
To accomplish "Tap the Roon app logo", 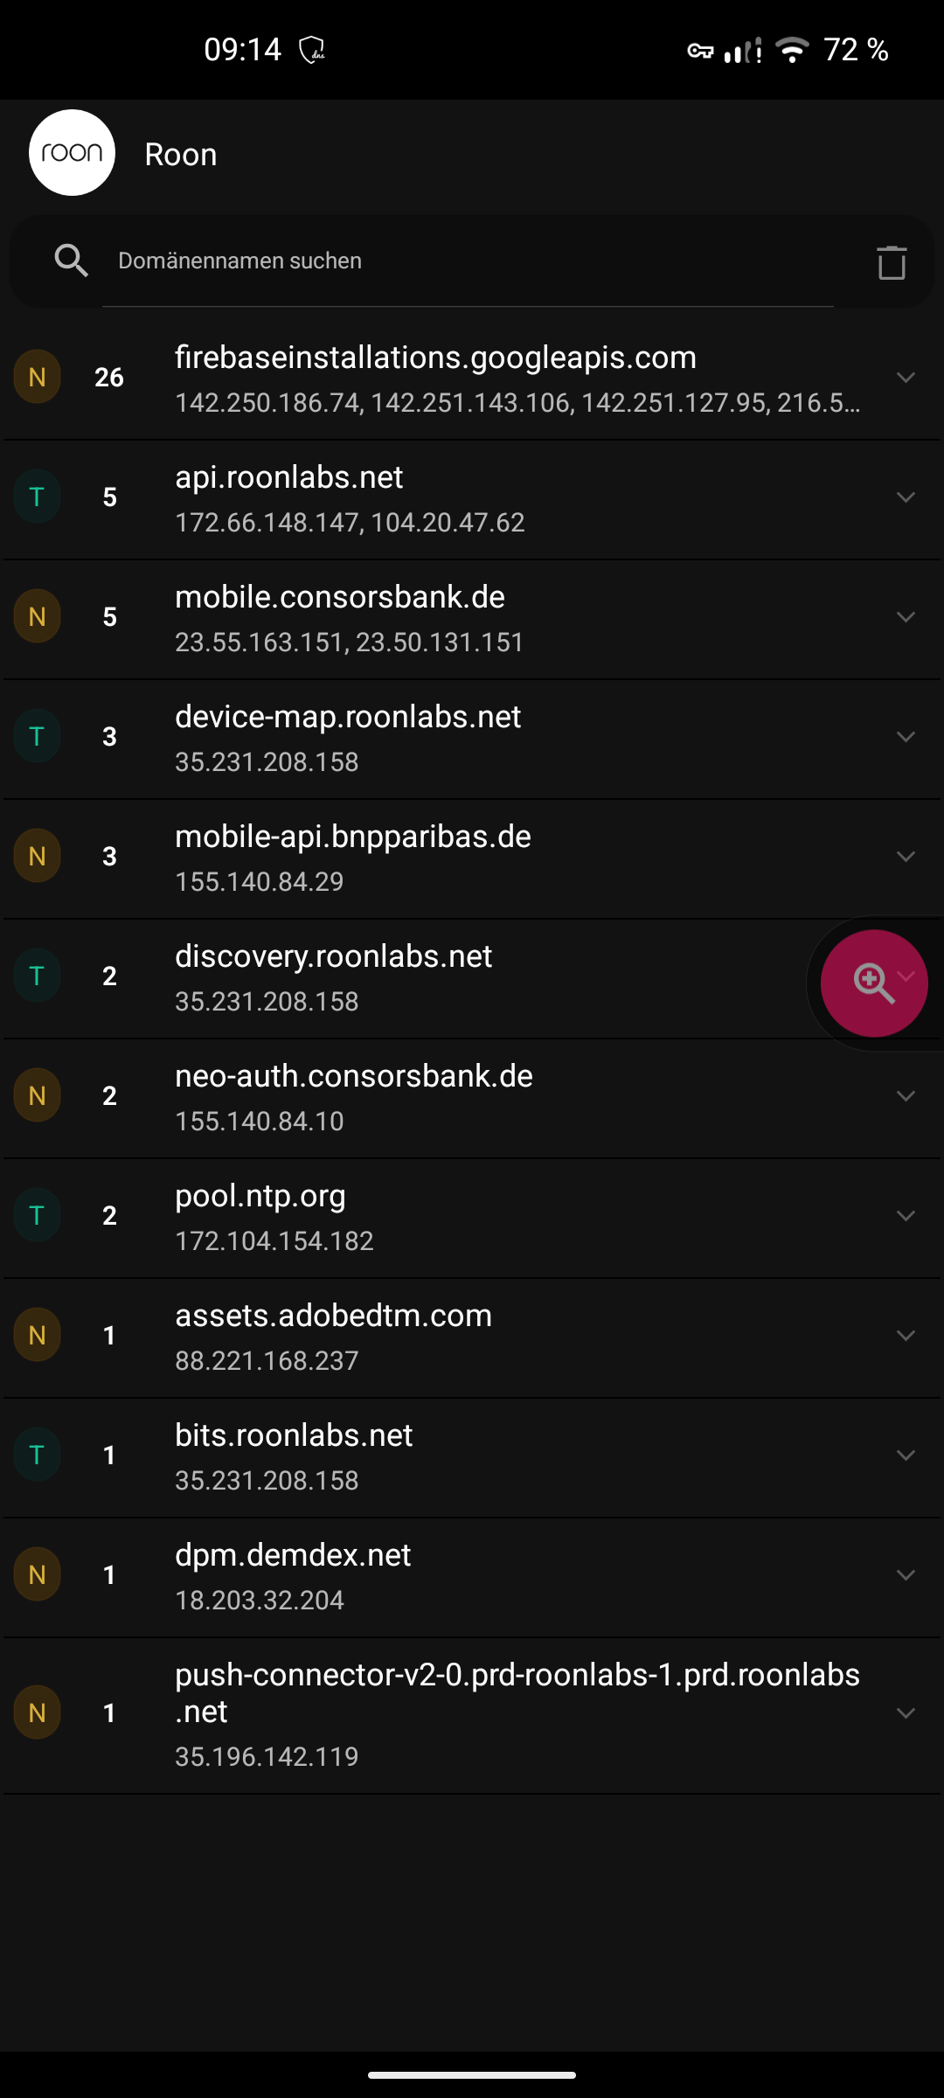I will 72,153.
